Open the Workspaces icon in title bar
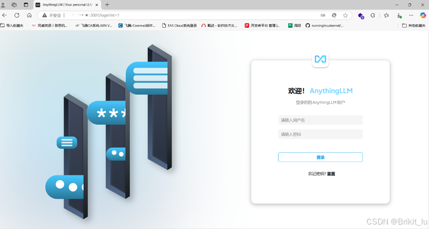Viewport: 429px width, 229px height. (14, 5)
